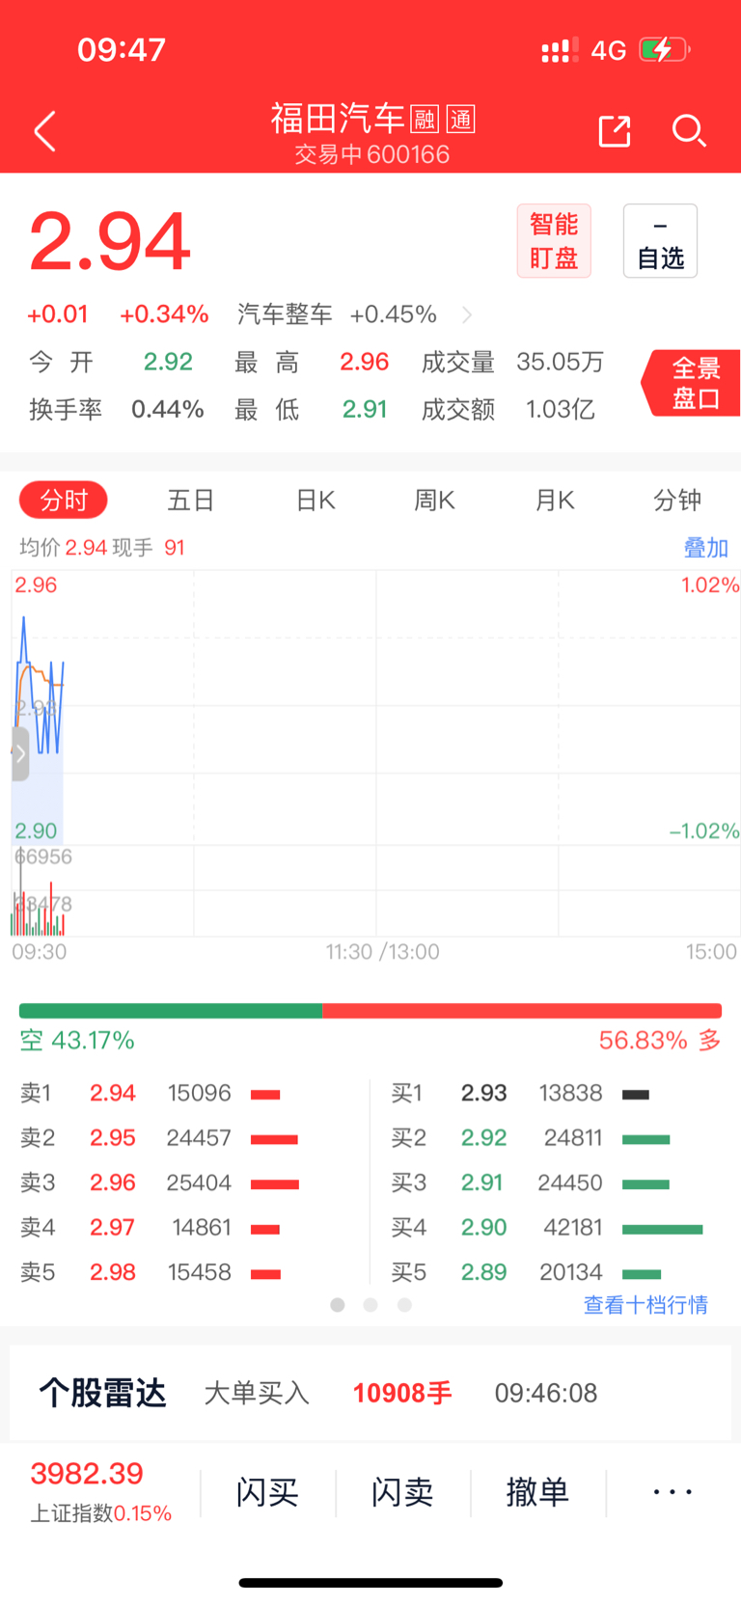This screenshot has width=741, height=1604.
Task: Toggle 叠加 overlay on chart
Action: (x=705, y=548)
